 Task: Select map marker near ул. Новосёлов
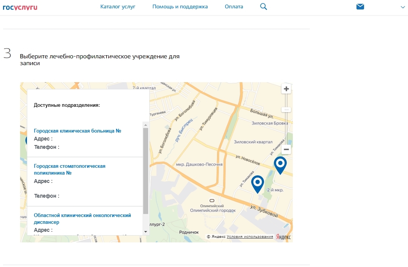coord(280,165)
